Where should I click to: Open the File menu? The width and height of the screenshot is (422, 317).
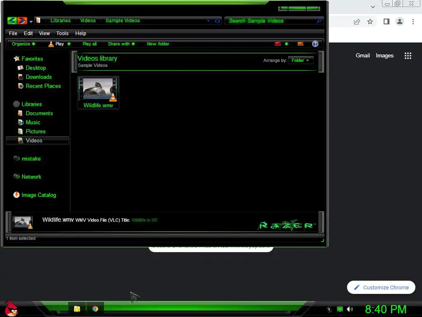pyautogui.click(x=13, y=33)
